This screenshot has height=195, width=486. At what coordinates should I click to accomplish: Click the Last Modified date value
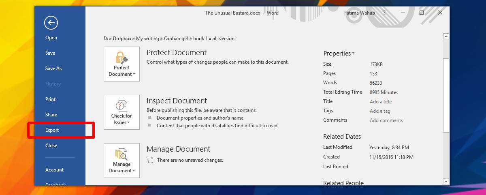click(389, 148)
